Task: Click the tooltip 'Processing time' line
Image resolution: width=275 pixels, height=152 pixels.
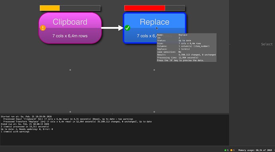Action: pos(178,58)
